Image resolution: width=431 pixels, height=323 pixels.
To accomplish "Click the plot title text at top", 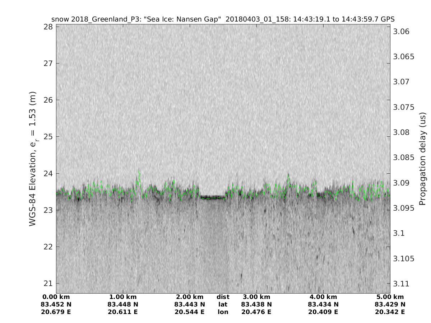I will coord(223,19).
